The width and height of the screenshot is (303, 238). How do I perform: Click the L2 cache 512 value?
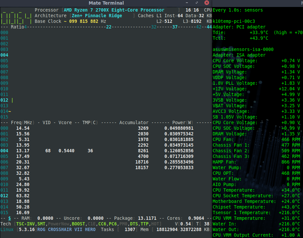[x=168, y=21]
